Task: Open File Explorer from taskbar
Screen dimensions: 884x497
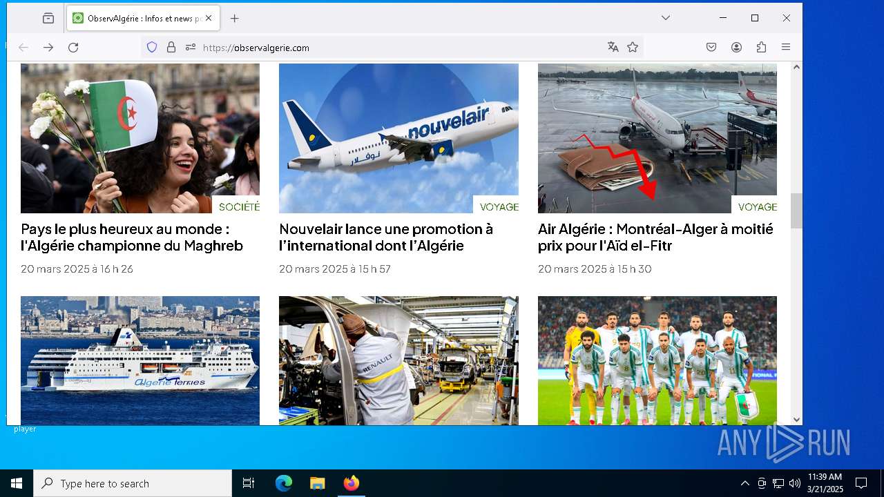Action: pos(318,483)
